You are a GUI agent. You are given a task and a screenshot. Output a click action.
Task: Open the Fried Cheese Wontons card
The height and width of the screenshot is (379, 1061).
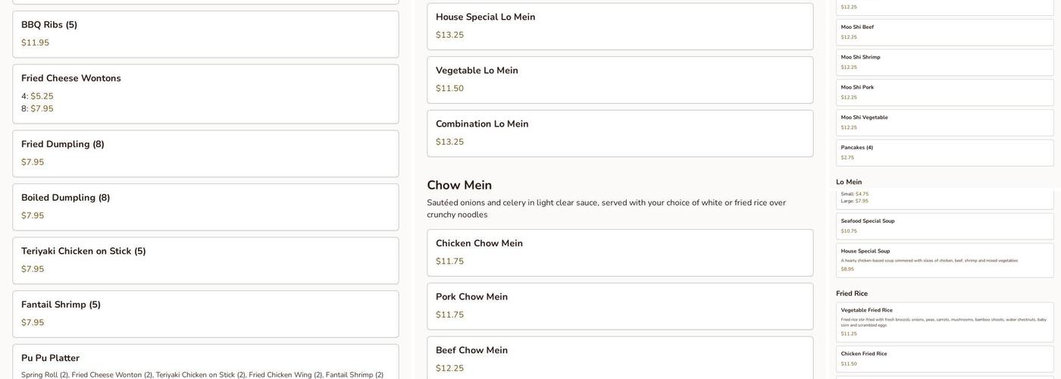(x=205, y=94)
